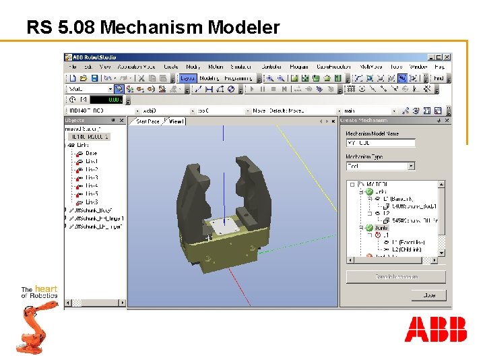Click the Pause simulation button
Viewport: 485px width, 364px height.
[263, 89]
